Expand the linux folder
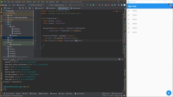 tap(6, 38)
